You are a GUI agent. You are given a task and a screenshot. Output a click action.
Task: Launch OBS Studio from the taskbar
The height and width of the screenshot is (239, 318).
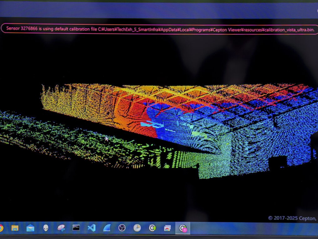tap(122, 228)
